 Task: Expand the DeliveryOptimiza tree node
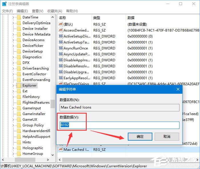(x=13, y=23)
